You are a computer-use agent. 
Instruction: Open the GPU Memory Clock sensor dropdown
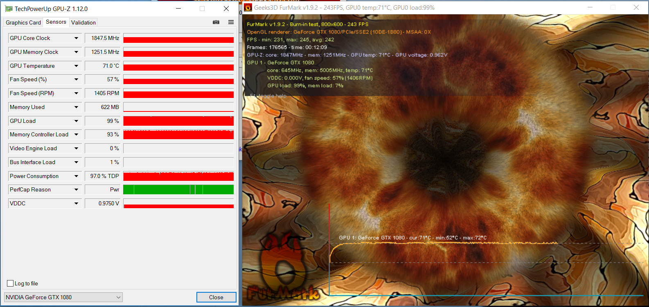coord(76,52)
